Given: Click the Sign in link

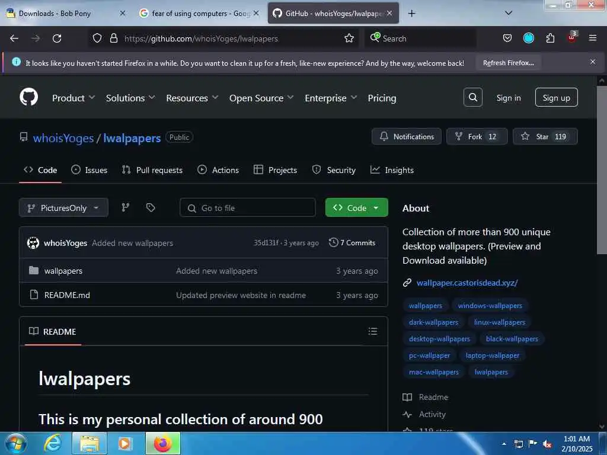Looking at the screenshot, I should click(x=509, y=98).
